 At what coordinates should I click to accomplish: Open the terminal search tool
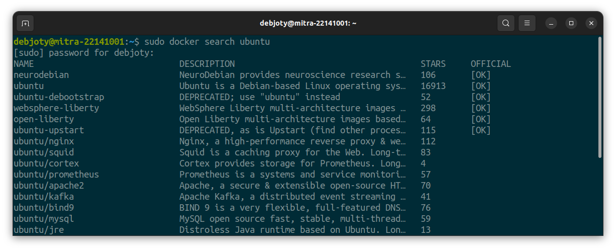click(506, 23)
